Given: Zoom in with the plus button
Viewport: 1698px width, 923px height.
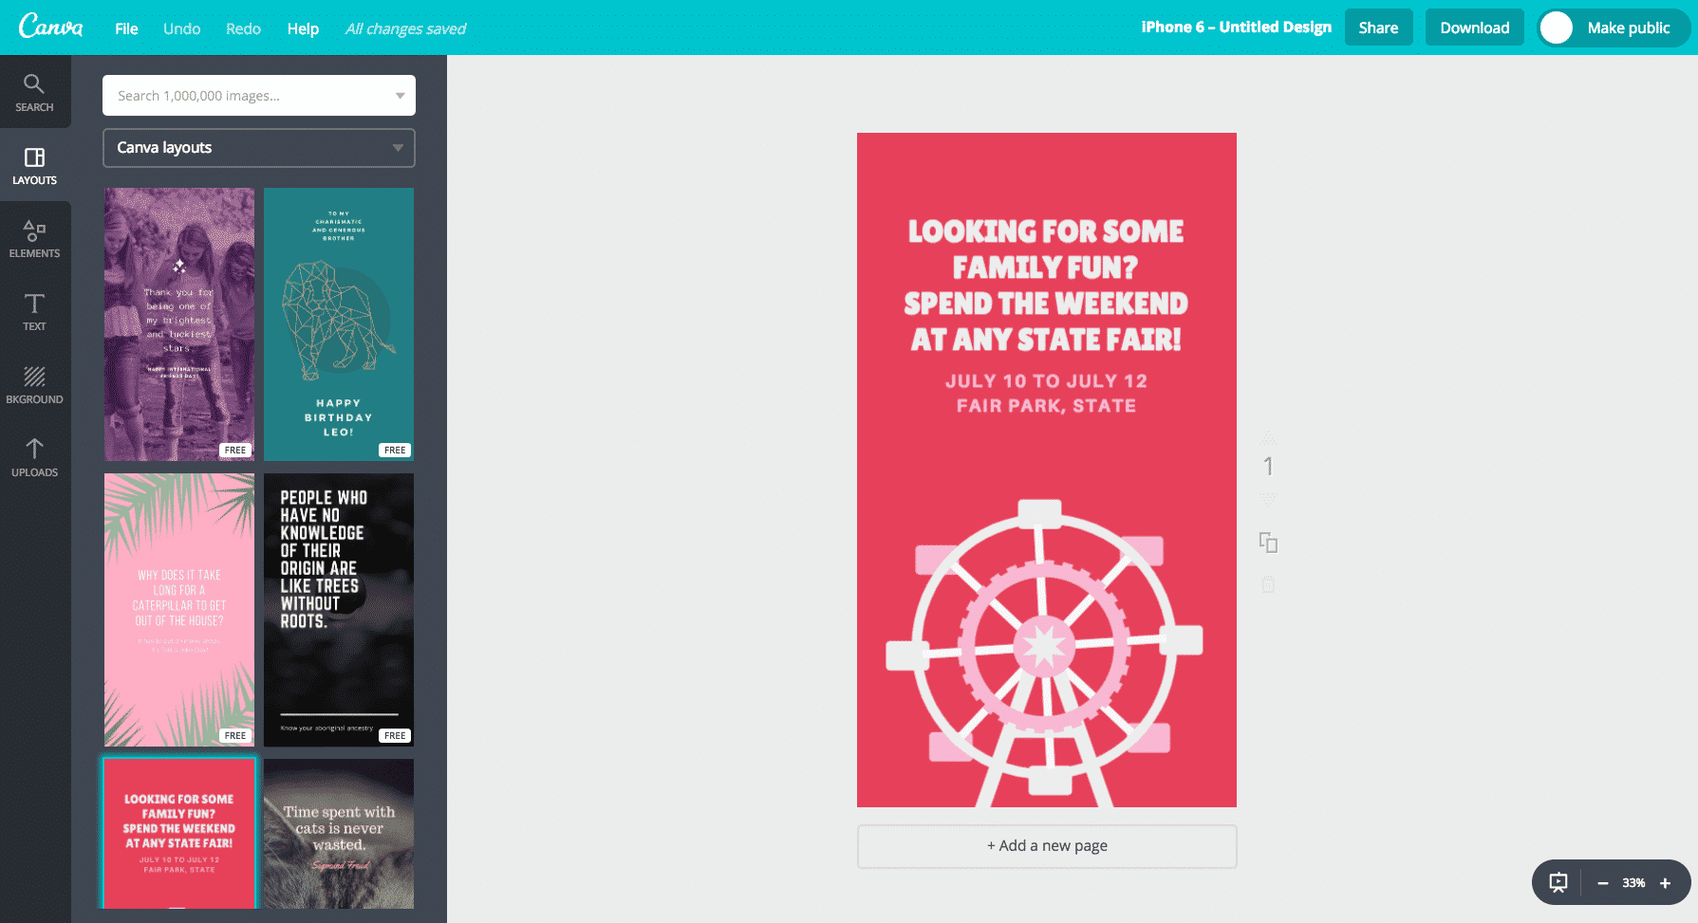Looking at the screenshot, I should point(1665,883).
